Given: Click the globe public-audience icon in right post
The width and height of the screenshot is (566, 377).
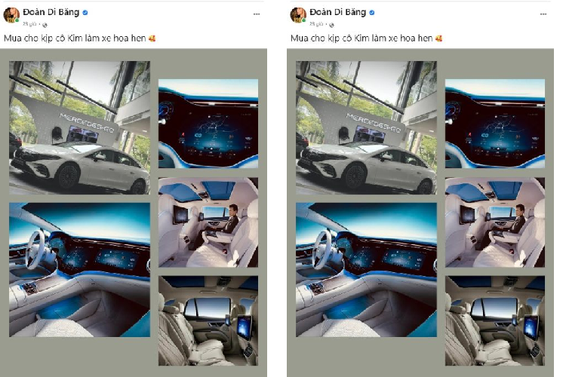Looking at the screenshot, I should (x=331, y=25).
